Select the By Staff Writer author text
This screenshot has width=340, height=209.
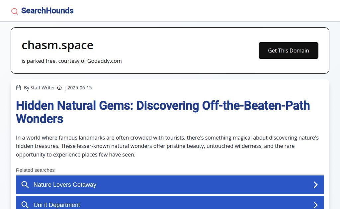pyautogui.click(x=40, y=88)
